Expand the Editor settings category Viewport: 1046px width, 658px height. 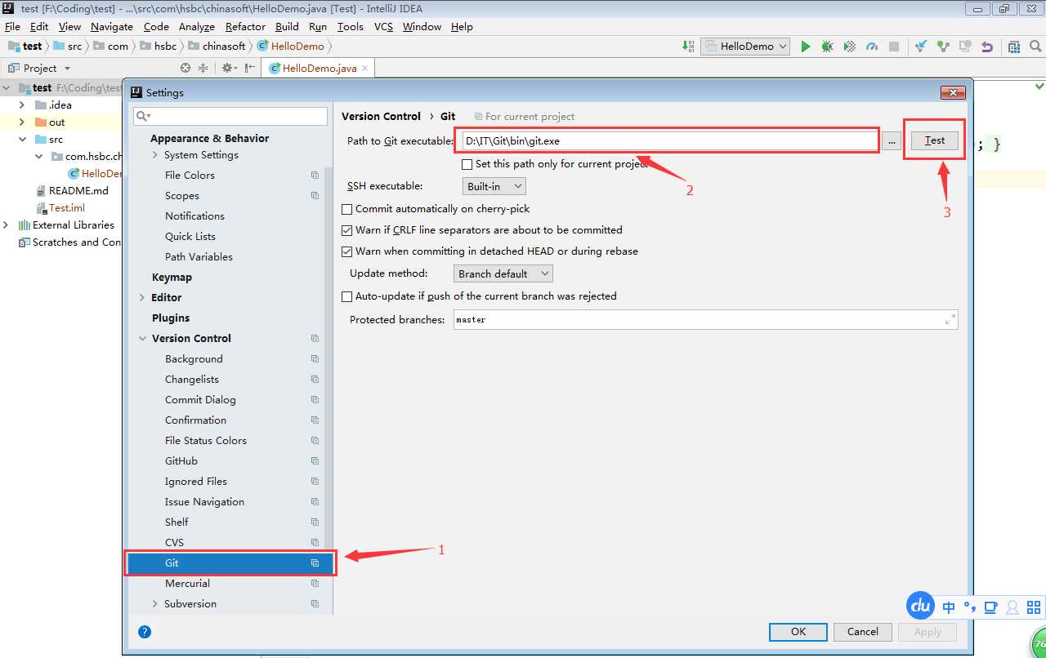pos(142,298)
